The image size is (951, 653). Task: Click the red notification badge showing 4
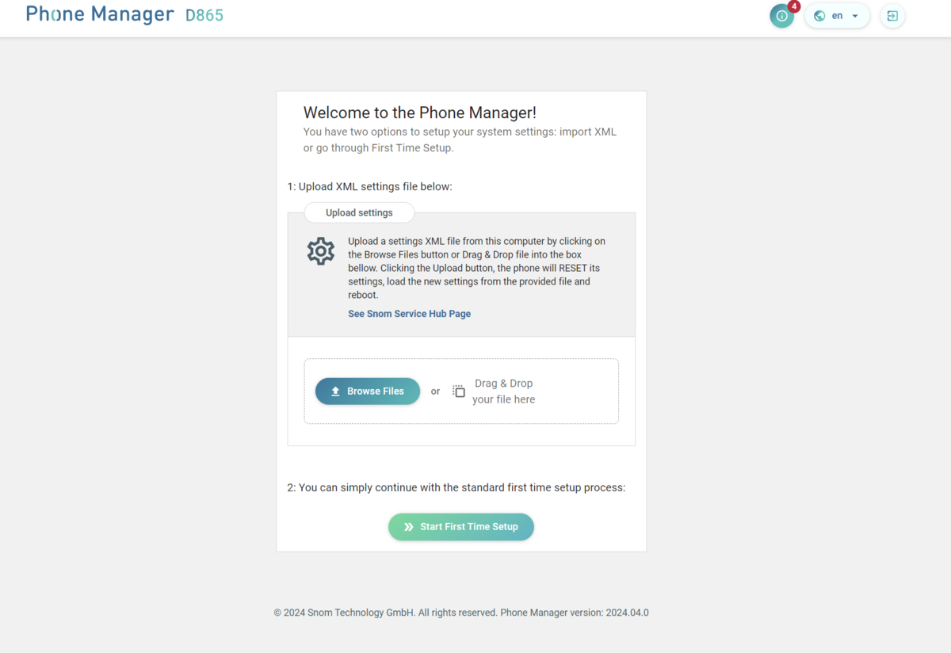(x=794, y=6)
